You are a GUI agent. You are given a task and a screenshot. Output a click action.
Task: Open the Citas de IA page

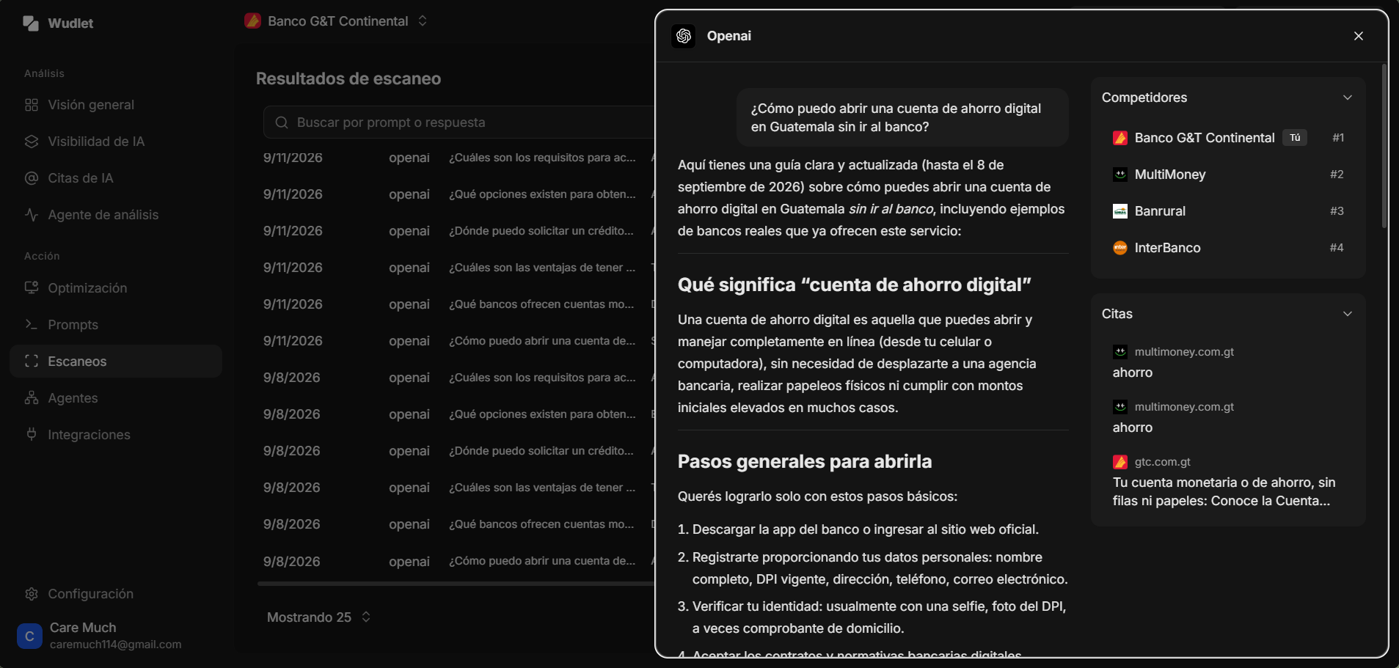click(x=116, y=178)
